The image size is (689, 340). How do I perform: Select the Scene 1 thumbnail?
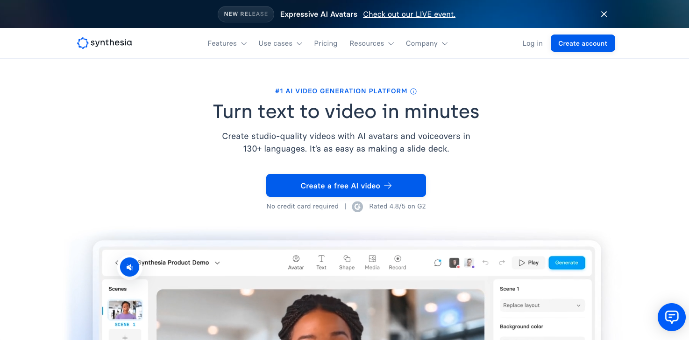point(125,310)
